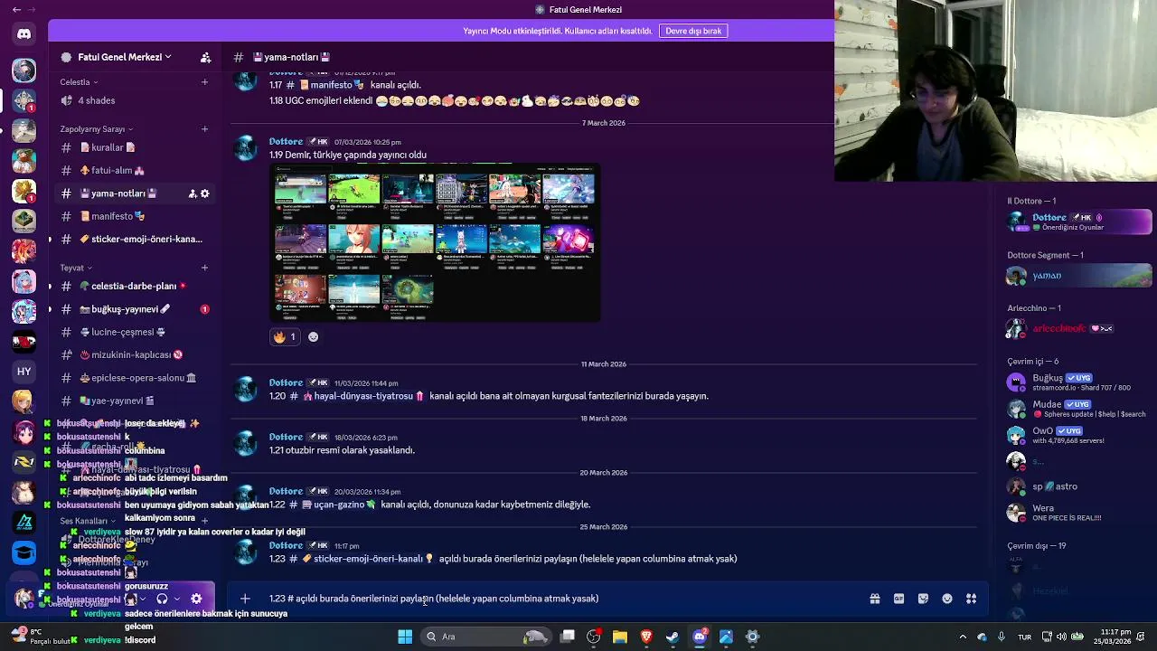Follow hayal-dünyası-tiyatrosu channel mention link
This screenshot has height=651, width=1157.
(x=358, y=396)
